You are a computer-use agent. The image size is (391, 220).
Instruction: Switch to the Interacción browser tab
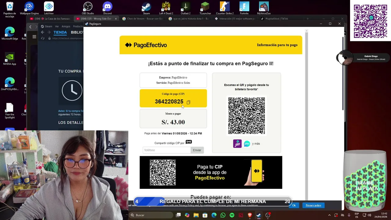[235, 19]
